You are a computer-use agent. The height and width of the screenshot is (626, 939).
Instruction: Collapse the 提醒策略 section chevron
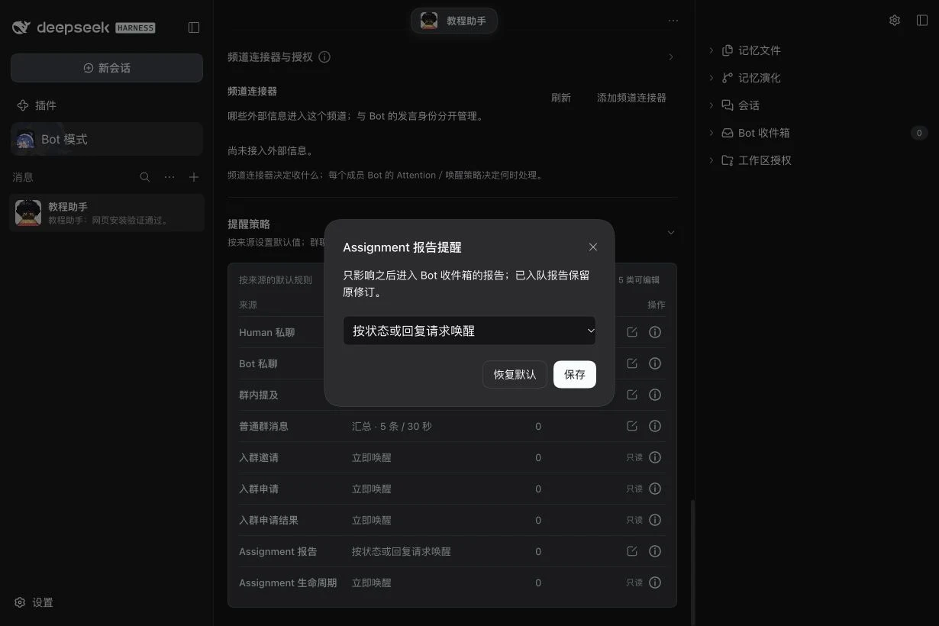point(671,232)
